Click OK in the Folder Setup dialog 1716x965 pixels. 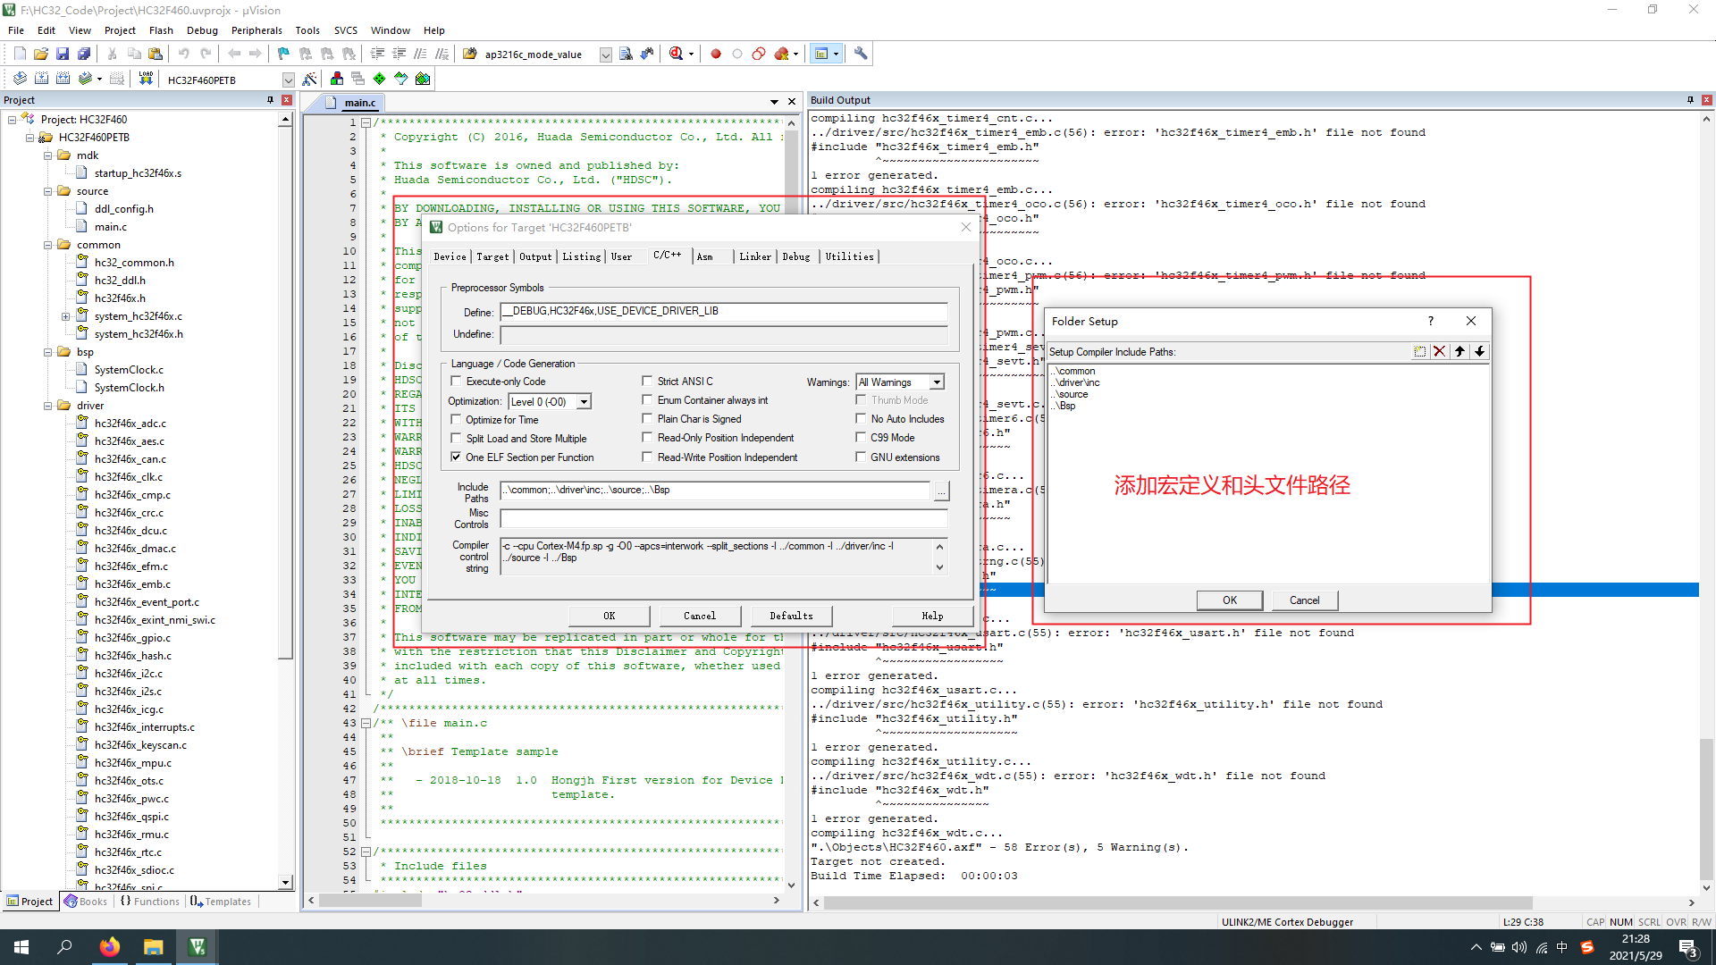[1229, 600]
